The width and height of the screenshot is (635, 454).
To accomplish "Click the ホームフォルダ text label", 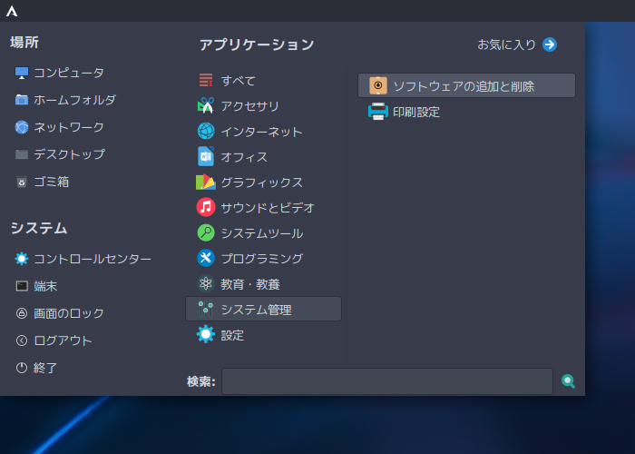I will click(75, 100).
